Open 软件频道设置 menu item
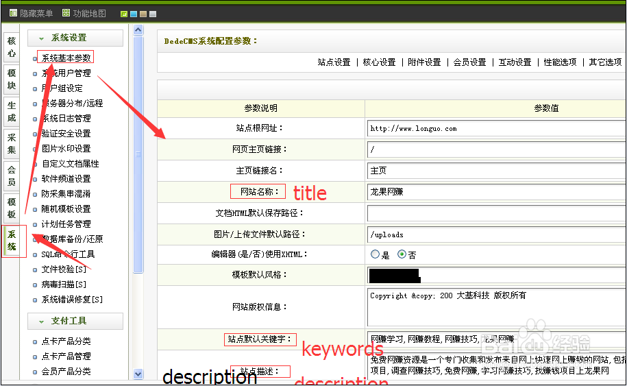The height and width of the screenshot is (386, 627). point(66,179)
